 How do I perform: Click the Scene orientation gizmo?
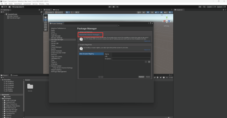pyautogui.click(x=167, y=20)
